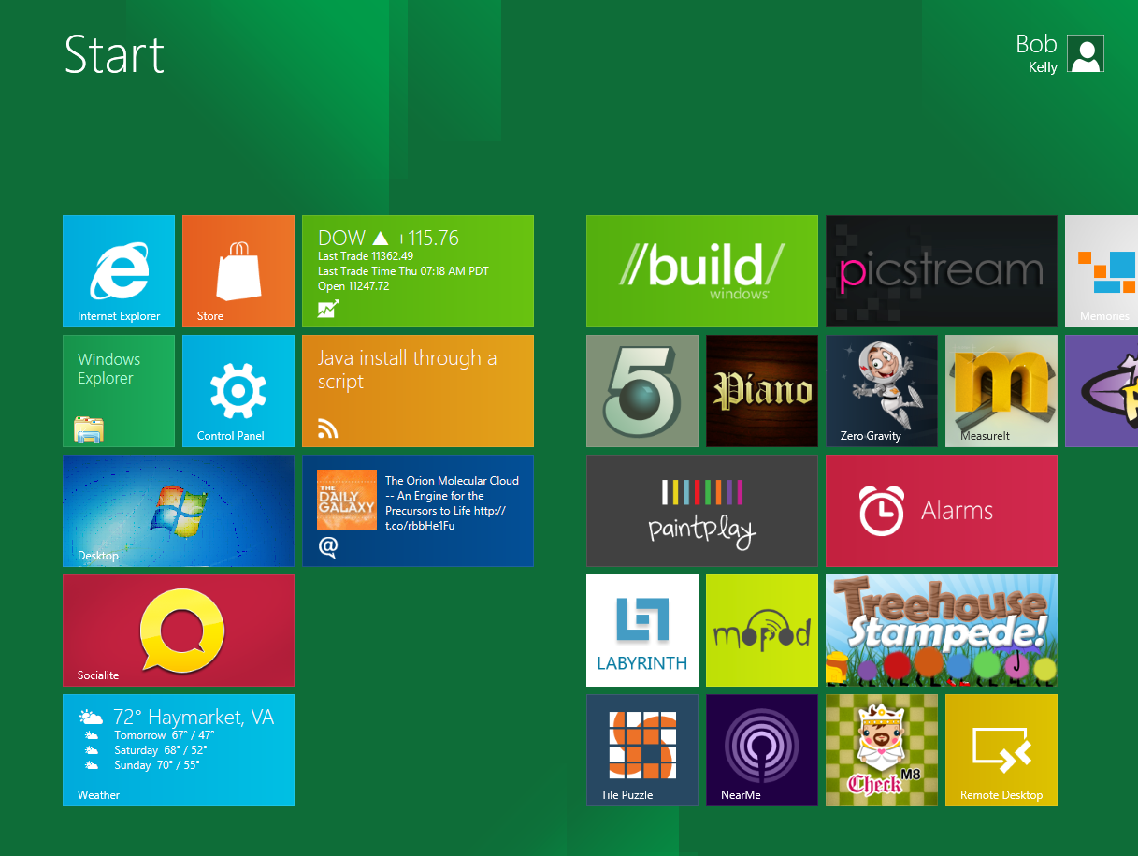The width and height of the screenshot is (1138, 856).
Task: Open the Daily Galaxy tweet tile
Action: [418, 511]
